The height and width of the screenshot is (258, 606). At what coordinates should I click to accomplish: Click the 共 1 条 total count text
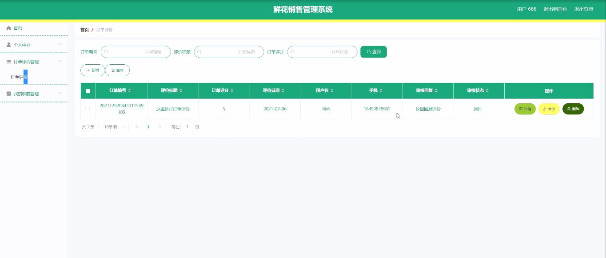88,127
